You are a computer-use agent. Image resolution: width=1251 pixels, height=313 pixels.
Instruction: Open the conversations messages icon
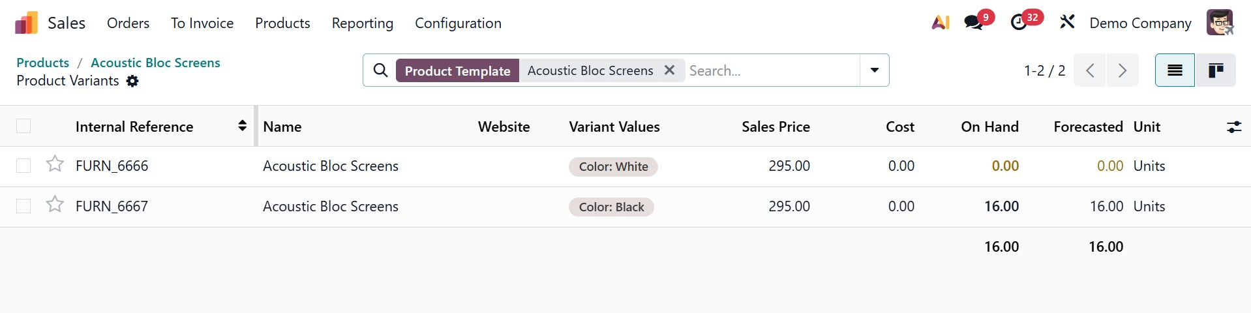[974, 23]
